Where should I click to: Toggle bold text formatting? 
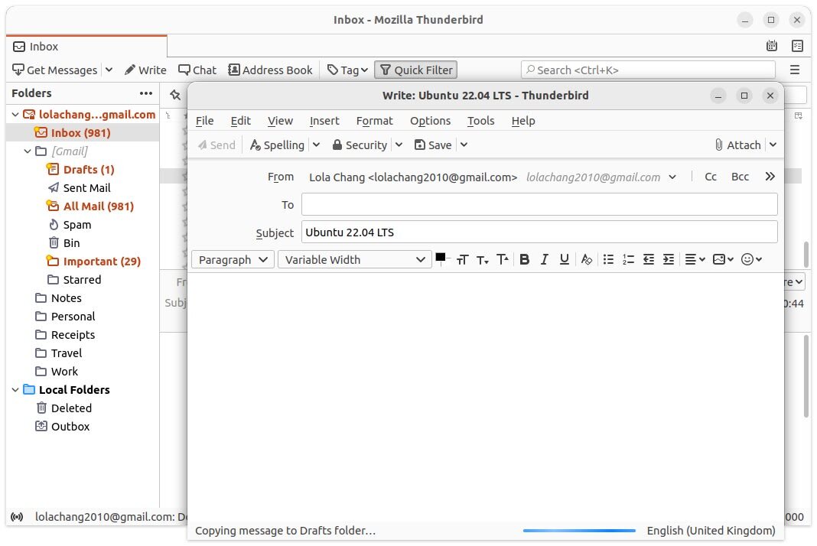point(524,259)
